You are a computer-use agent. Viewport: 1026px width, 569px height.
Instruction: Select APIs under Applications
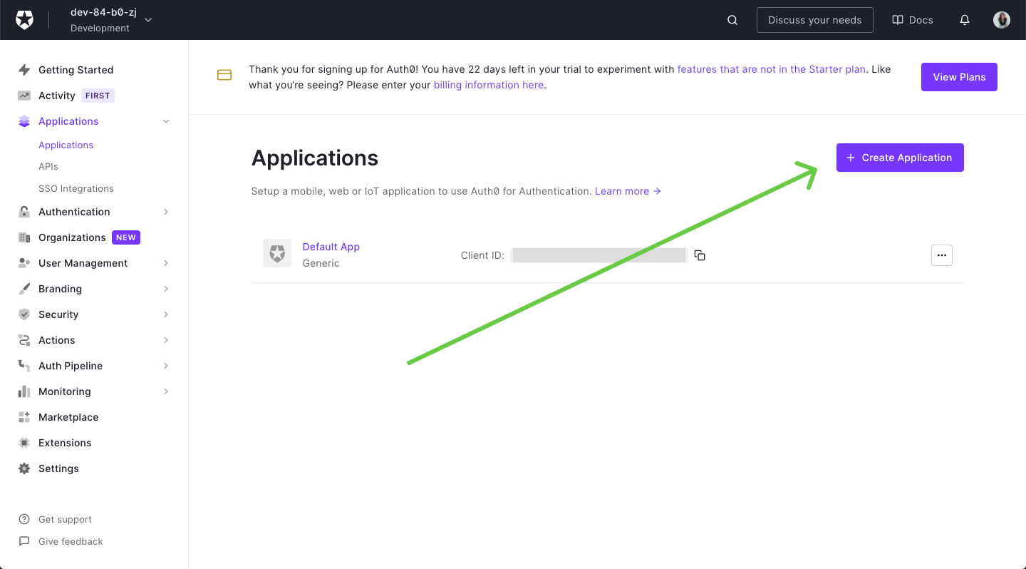coord(48,166)
